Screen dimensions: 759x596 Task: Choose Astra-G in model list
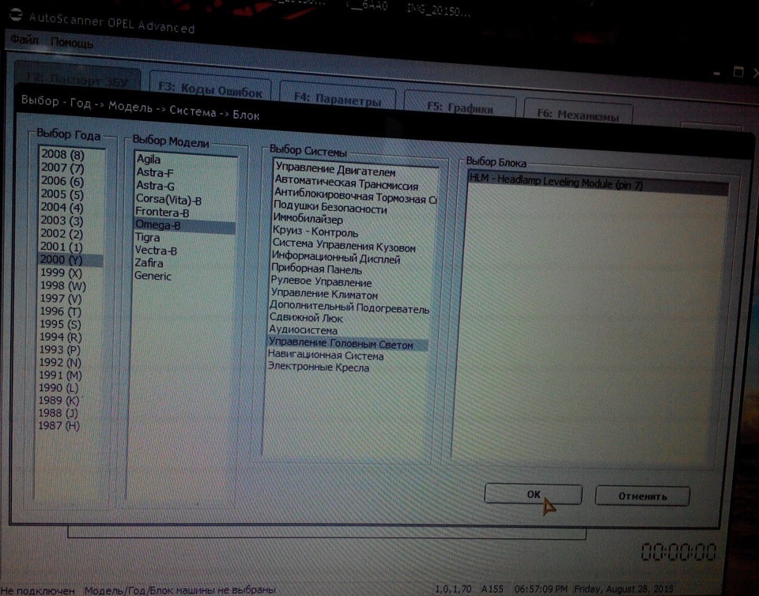pos(156,186)
